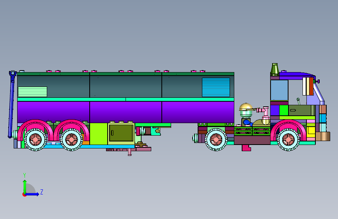Select the beige dome cap behind the cab

(x=246, y=106)
